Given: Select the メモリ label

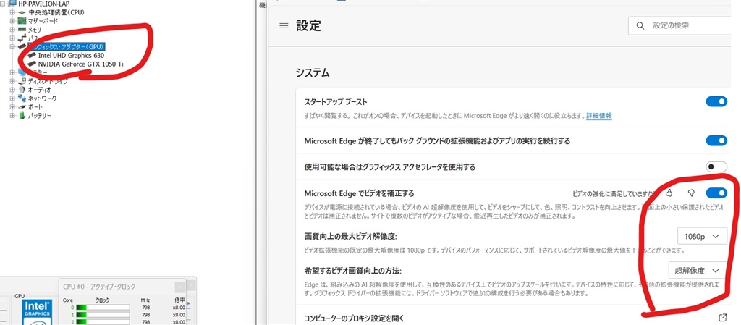Looking at the screenshot, I should point(35,29).
